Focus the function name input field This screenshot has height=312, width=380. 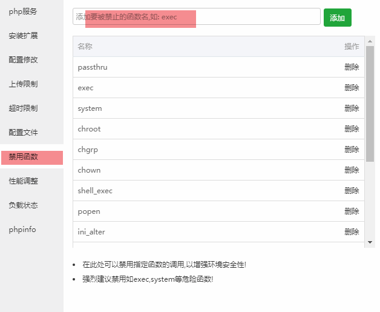197,16
